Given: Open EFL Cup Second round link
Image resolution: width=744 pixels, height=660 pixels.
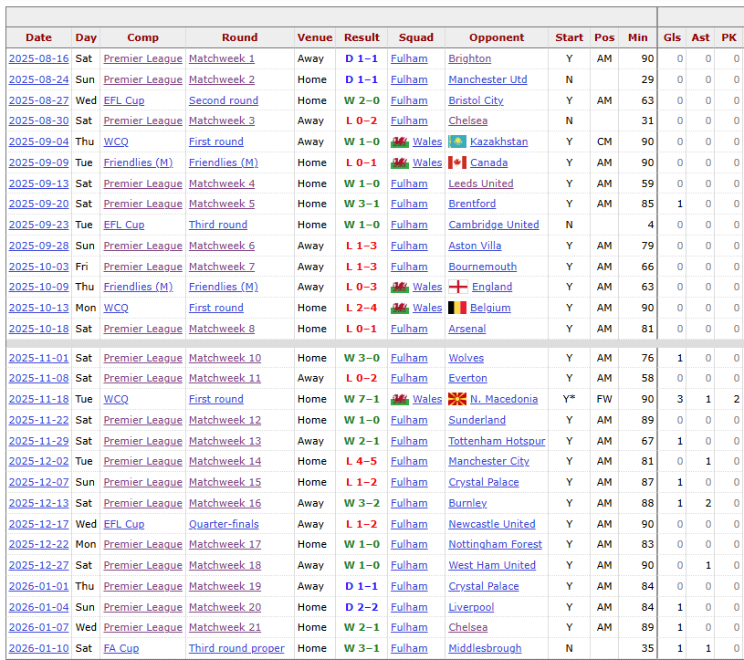Looking at the screenshot, I should (x=224, y=100).
